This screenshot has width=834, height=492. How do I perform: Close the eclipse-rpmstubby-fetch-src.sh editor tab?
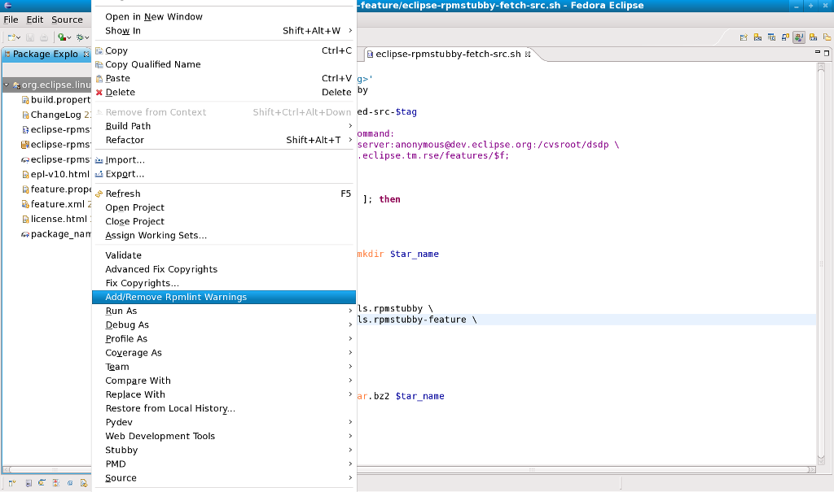528,54
